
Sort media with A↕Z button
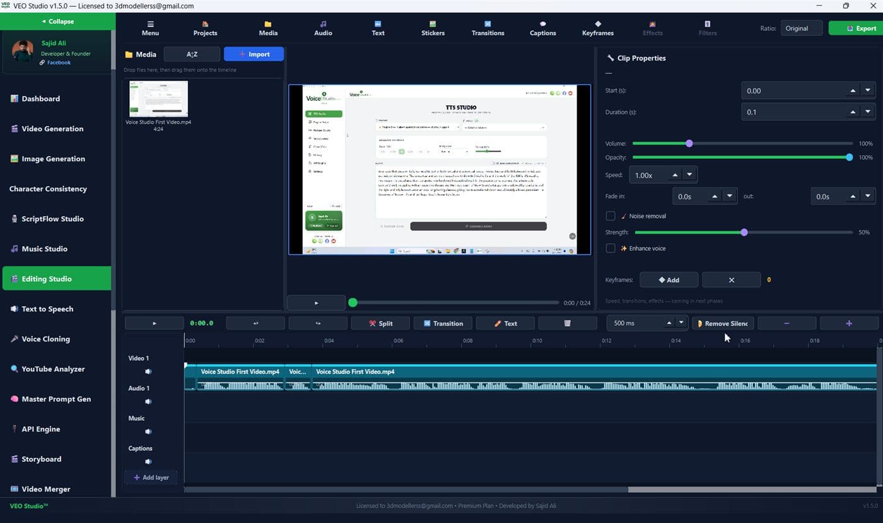[192, 54]
